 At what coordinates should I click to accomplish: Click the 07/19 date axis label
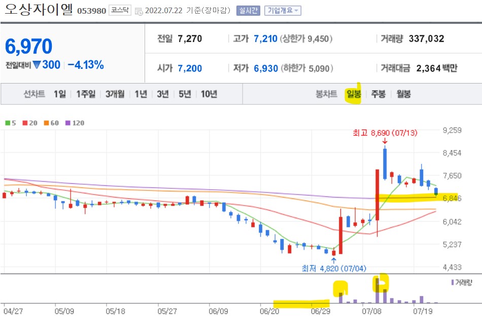[423, 311]
